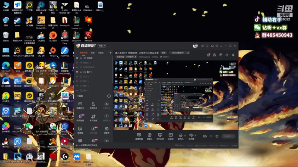Toggle the preview eye icon in bottom toolbar
298x167 pixels.
[x=211, y=136]
